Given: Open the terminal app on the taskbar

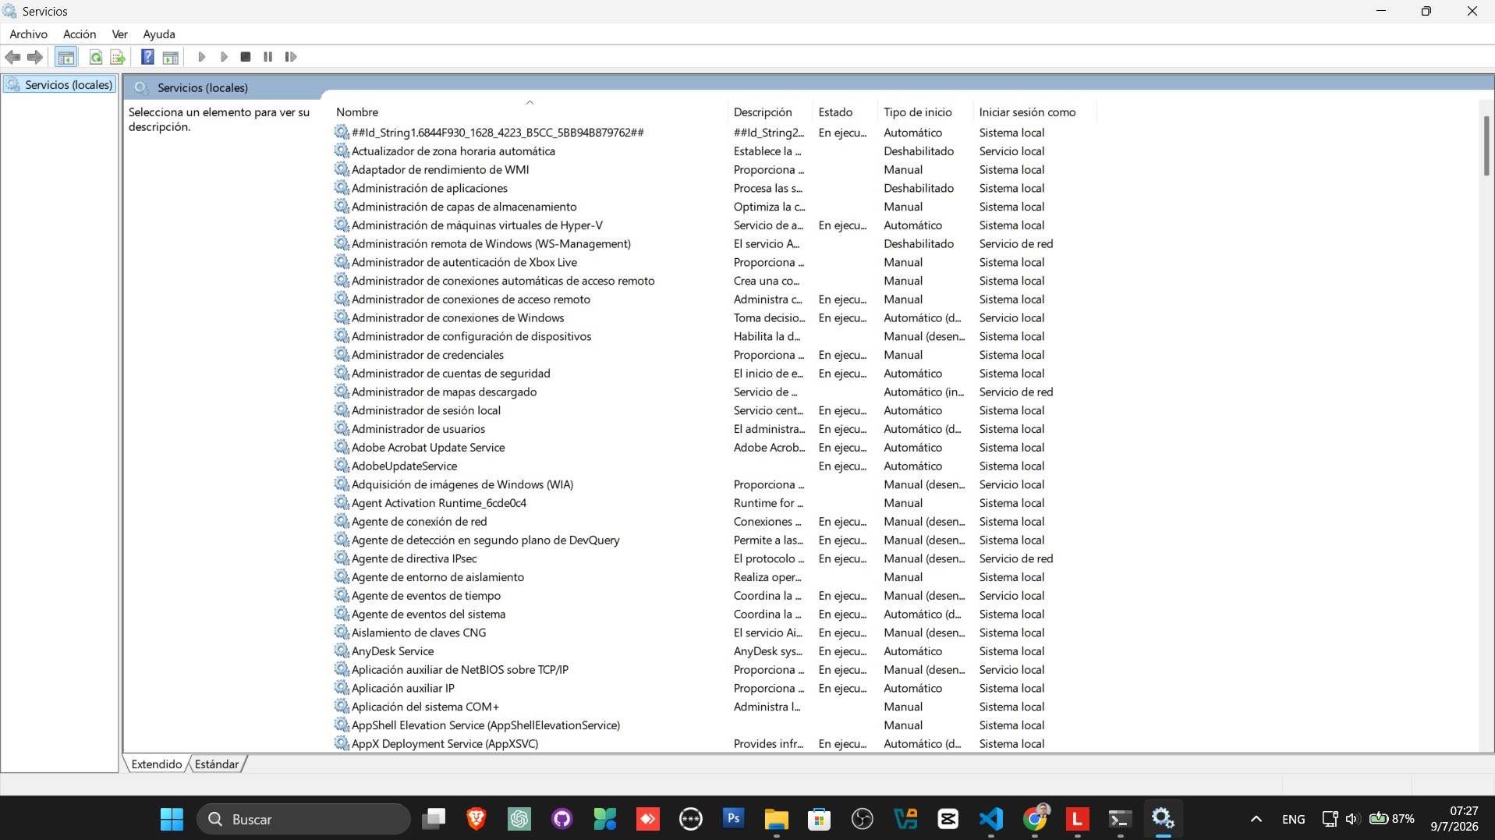Looking at the screenshot, I should click(x=1120, y=819).
